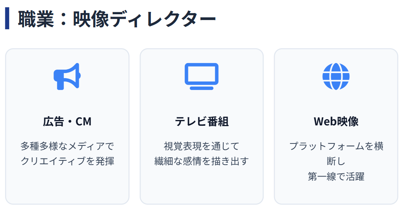Image resolution: width=403 pixels, height=210 pixels.
Task: Click the text line 繊細な感情を描き出す
Action: [x=201, y=161]
